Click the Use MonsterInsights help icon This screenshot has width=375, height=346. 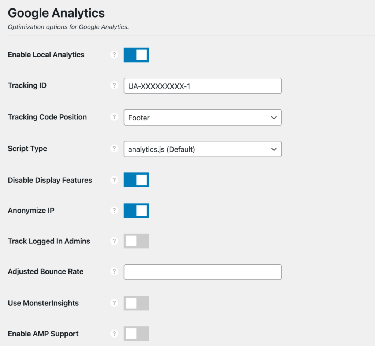click(x=114, y=303)
